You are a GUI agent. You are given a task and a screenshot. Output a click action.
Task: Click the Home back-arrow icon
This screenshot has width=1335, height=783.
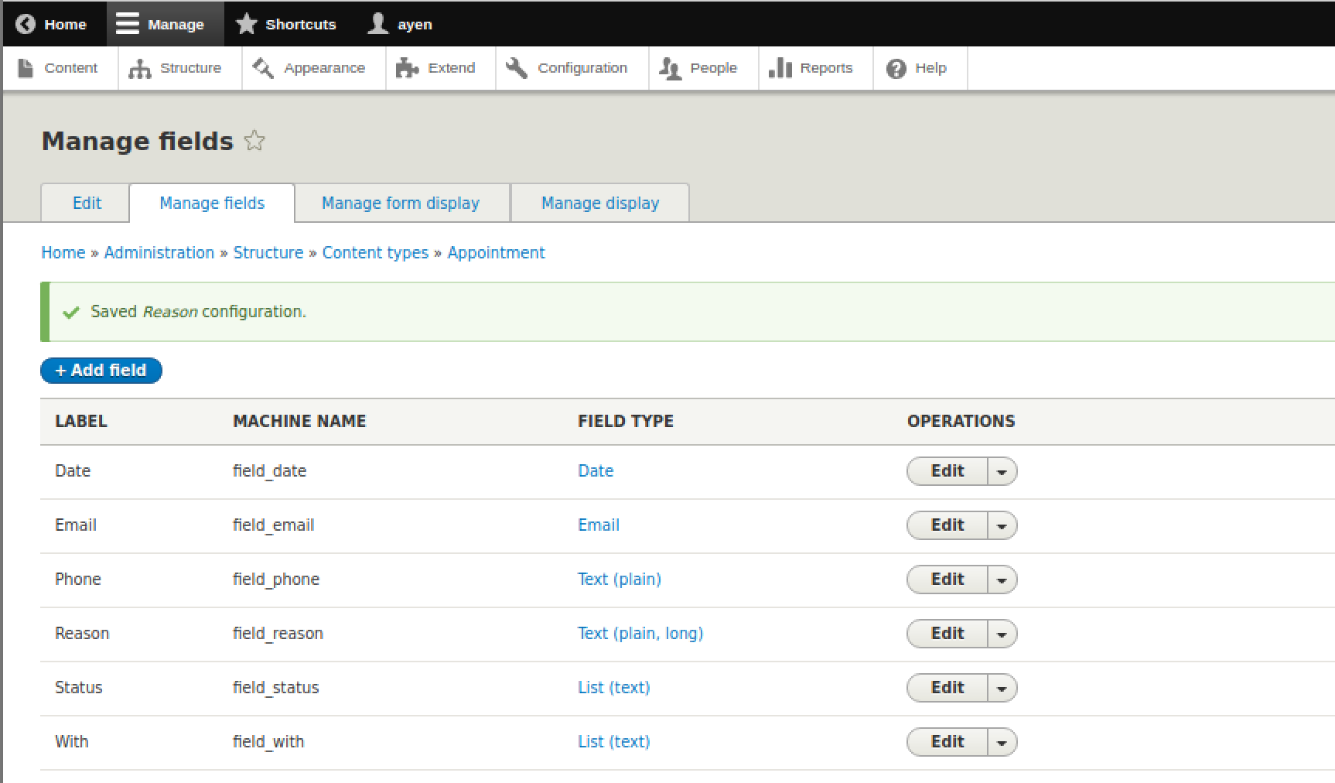[26, 24]
